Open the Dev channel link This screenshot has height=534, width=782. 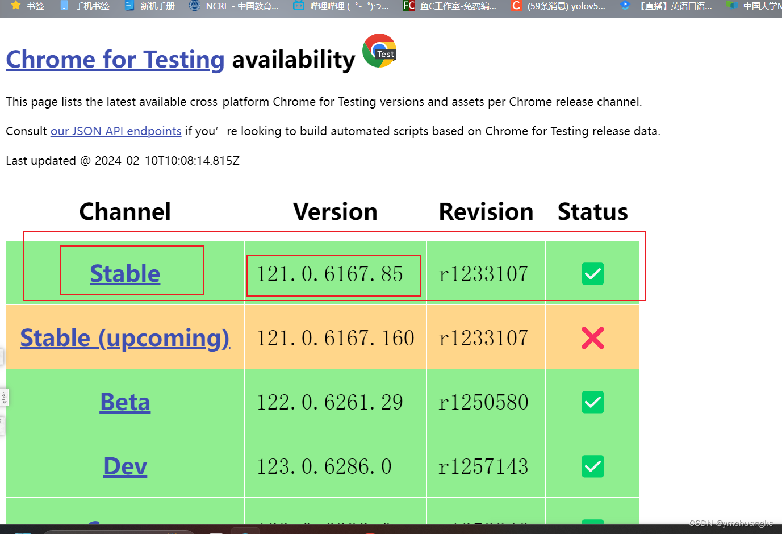click(x=125, y=466)
